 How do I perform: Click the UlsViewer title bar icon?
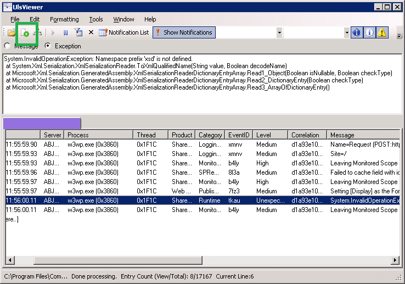pos(7,7)
